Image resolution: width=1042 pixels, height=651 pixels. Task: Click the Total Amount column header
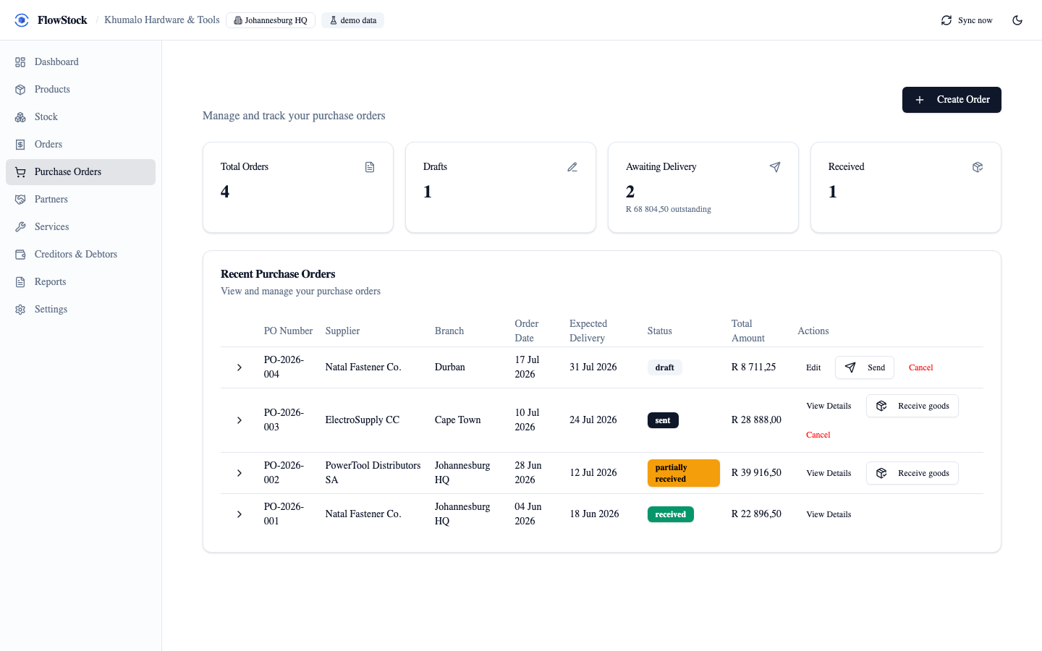748,331
